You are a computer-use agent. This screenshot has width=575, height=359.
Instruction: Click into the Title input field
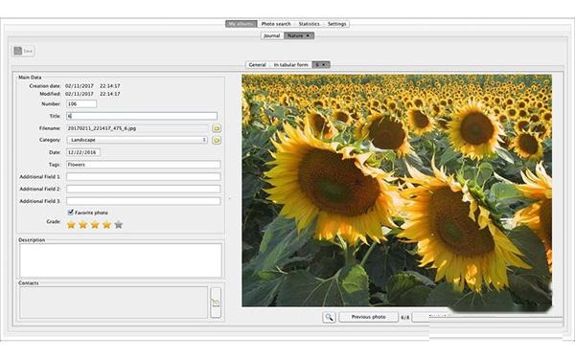(142, 116)
